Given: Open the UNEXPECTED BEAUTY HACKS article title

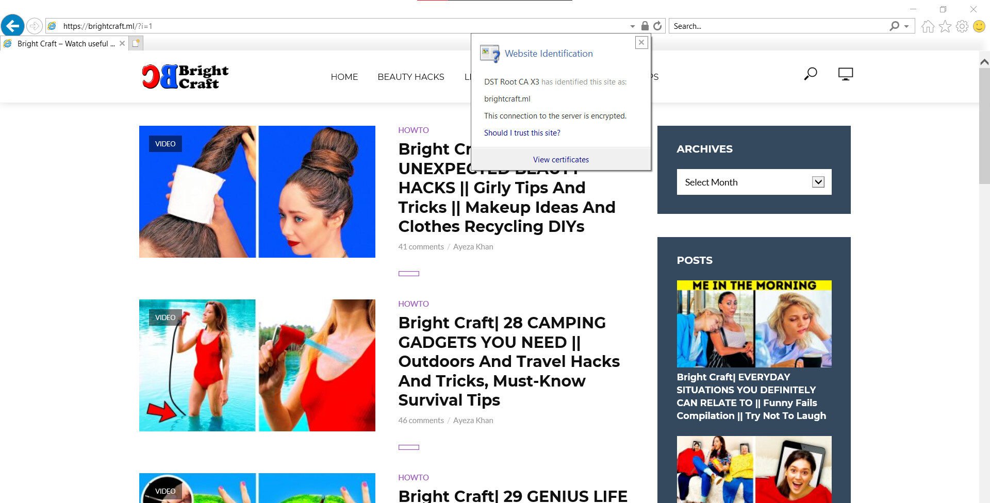Looking at the screenshot, I should tap(507, 207).
